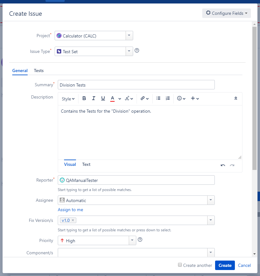Click the Assignee Automatic field
This screenshot has width=260, height=276.
[133, 200]
